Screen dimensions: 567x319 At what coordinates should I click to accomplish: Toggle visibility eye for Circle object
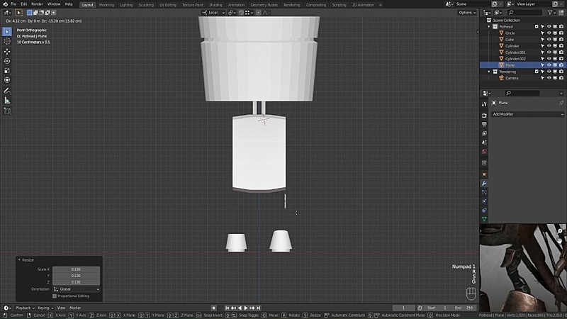[x=549, y=33]
